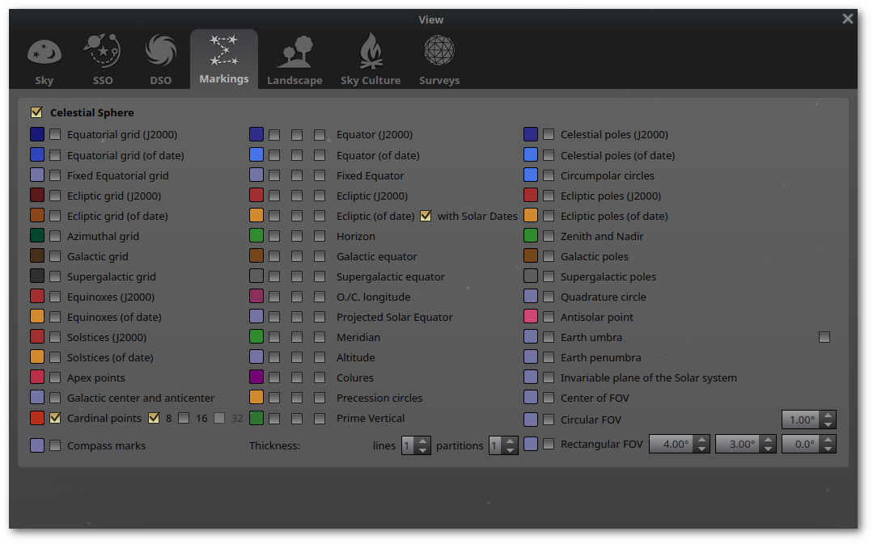This screenshot has height=544, width=873.
Task: Decrease the Circular FOV 1.00° value
Action: (x=829, y=424)
